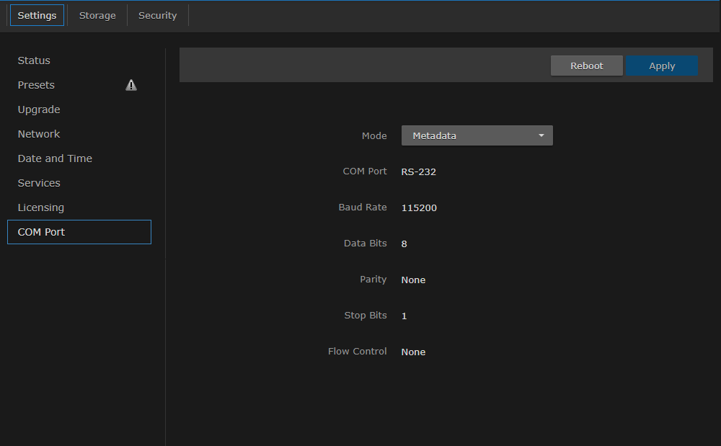Switch to the Storage tab

click(x=97, y=14)
